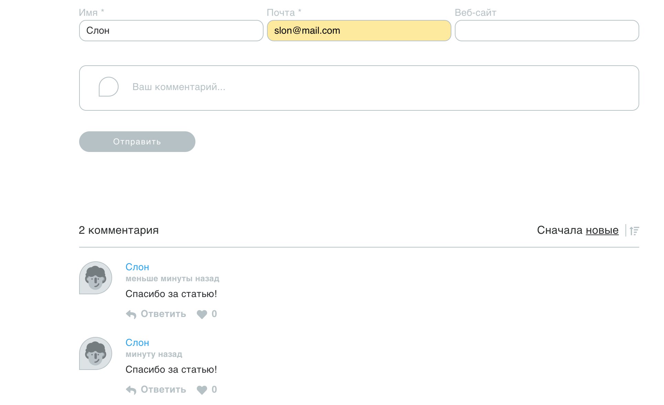
Task: Click the sort order icon next to новые
Action: pyautogui.click(x=634, y=231)
